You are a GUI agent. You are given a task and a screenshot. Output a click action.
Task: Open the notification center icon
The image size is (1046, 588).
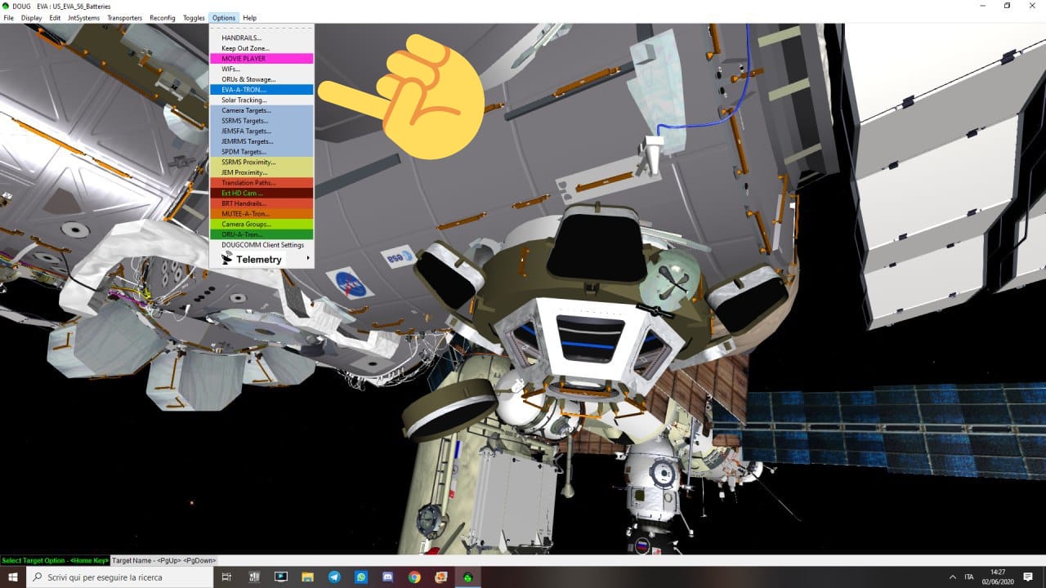click(1028, 577)
